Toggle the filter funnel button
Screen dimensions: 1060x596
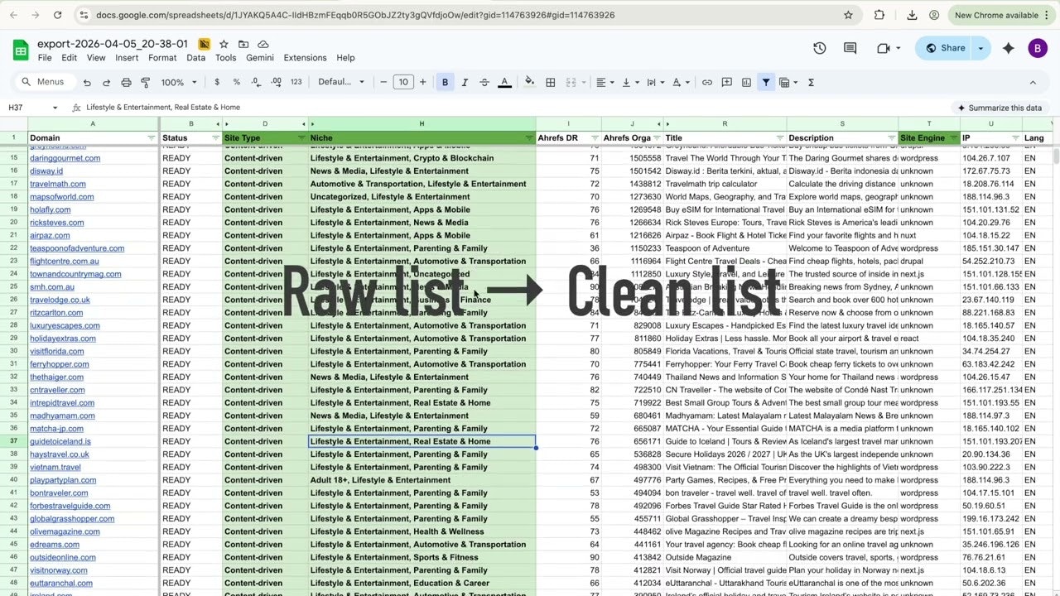point(766,82)
